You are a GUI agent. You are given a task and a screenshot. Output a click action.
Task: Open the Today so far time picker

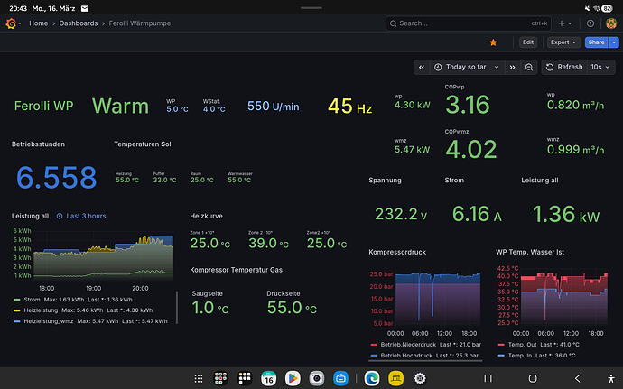[466, 67]
